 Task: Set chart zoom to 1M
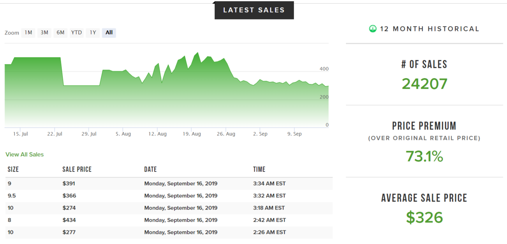point(28,33)
